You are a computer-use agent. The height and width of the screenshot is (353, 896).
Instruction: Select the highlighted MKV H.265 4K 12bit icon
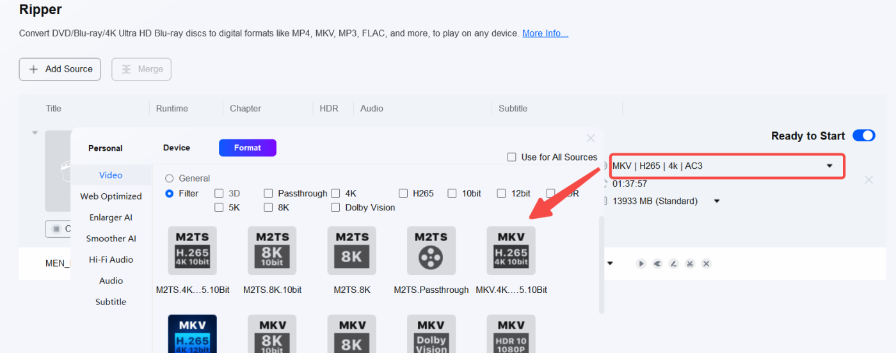[x=192, y=334]
